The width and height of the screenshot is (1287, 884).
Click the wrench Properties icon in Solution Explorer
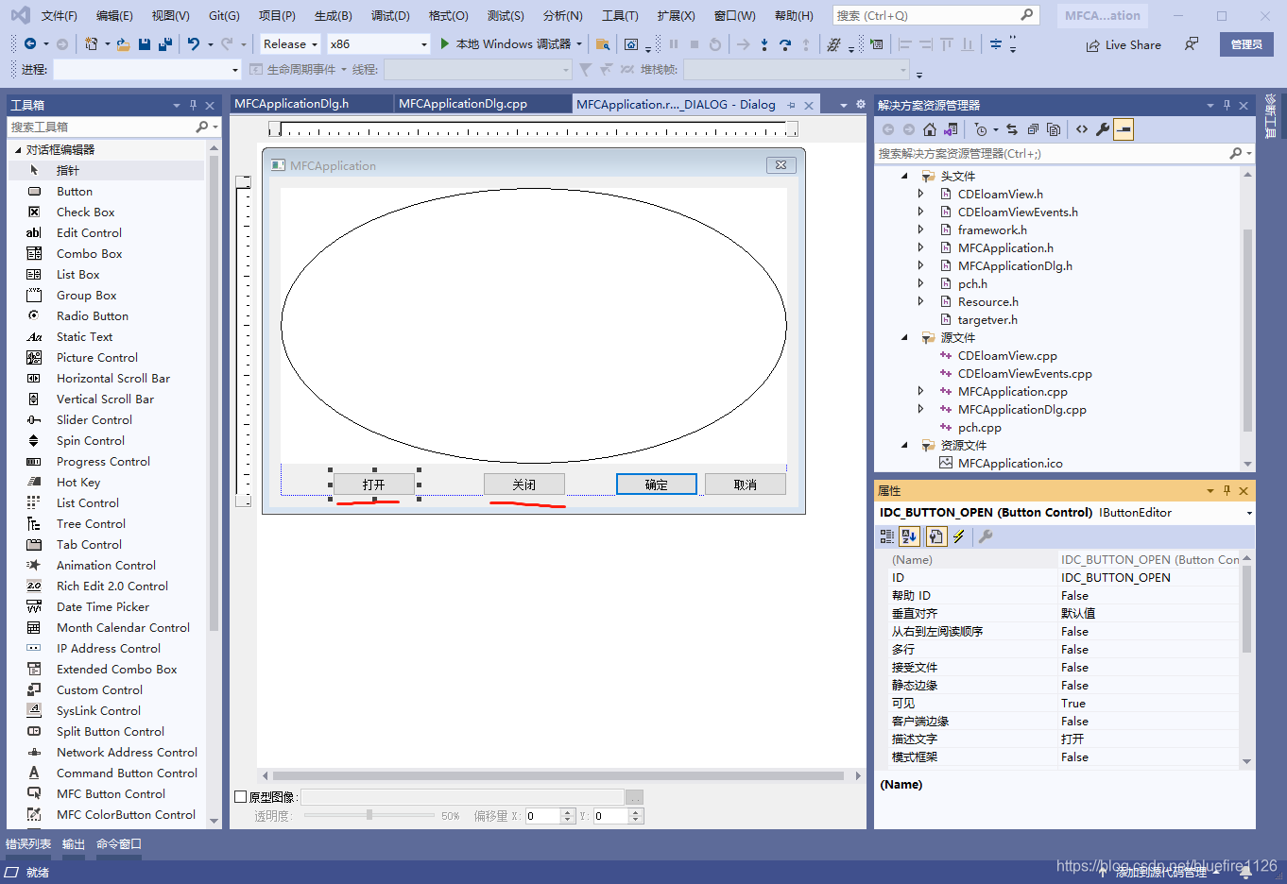tap(1103, 129)
